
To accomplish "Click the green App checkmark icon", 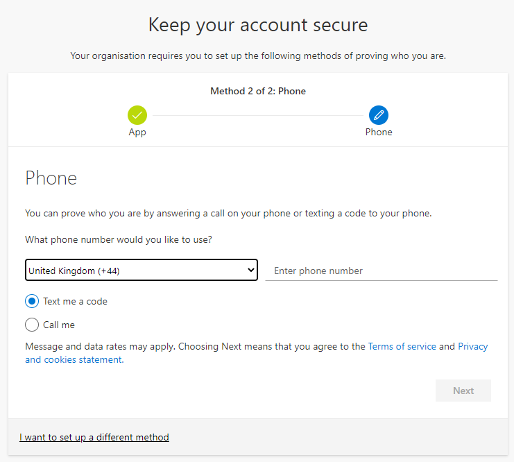I will [137, 115].
